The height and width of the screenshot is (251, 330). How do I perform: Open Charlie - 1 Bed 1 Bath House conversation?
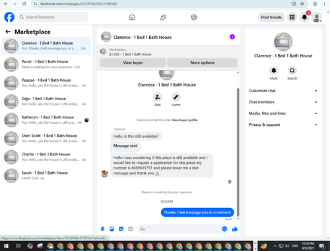pyautogui.click(x=46, y=157)
